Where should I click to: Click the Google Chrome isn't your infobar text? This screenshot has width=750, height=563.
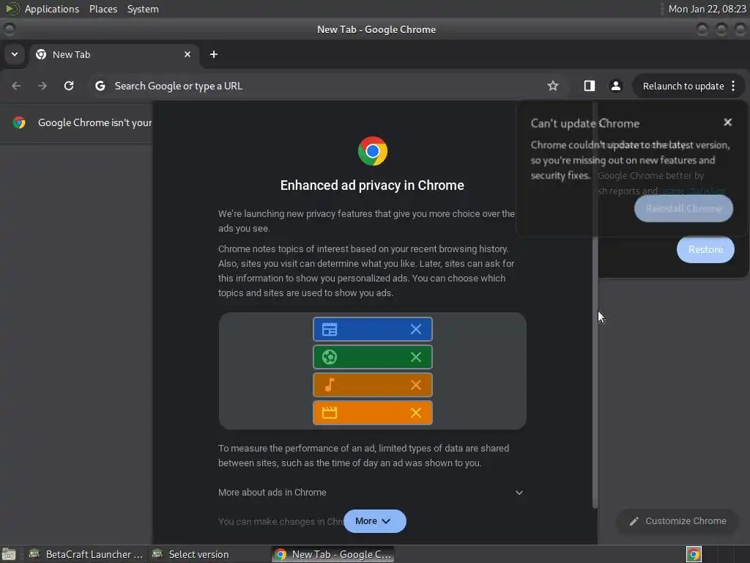click(94, 122)
